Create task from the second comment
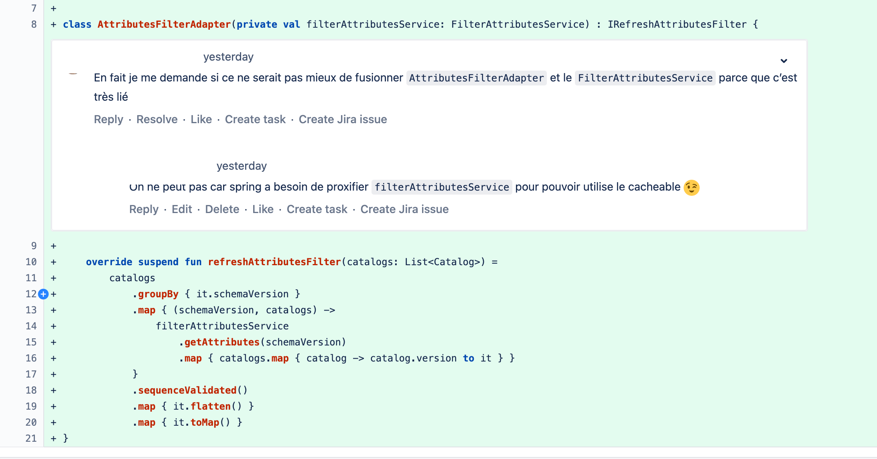 pyautogui.click(x=317, y=209)
